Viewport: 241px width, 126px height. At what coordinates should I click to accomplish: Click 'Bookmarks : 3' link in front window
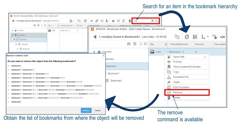coord(176,52)
